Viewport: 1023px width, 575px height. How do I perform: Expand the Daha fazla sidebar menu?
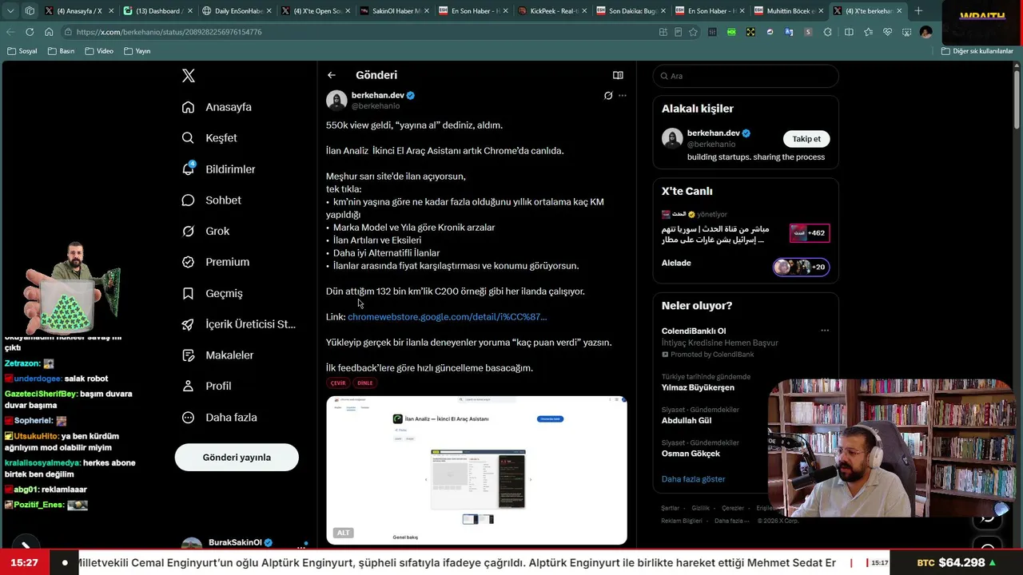coord(219,418)
